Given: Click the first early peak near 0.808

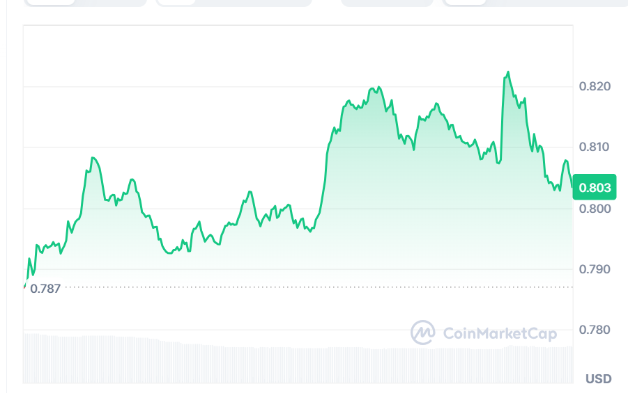Looking at the screenshot, I should (x=93, y=158).
